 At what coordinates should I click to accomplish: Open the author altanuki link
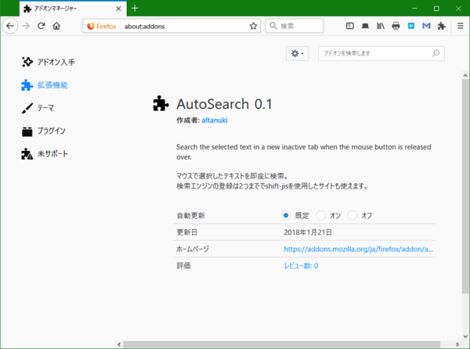click(215, 121)
